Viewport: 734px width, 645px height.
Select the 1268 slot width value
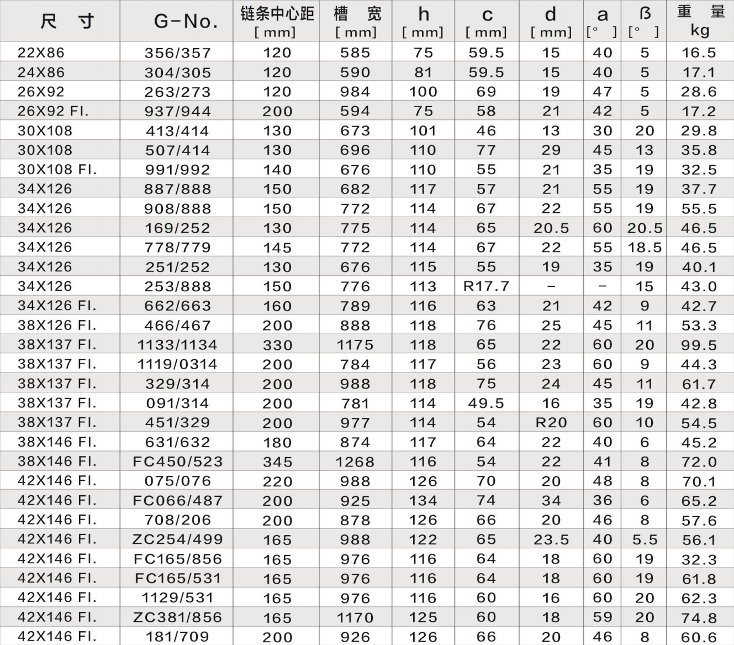point(355,462)
